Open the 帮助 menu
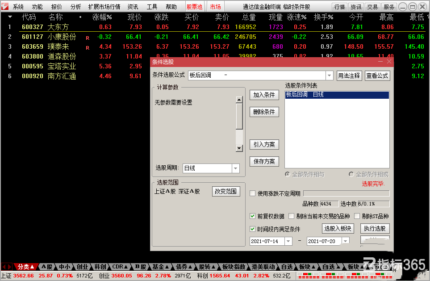The width and height of the screenshot is (430, 281). (171, 7)
